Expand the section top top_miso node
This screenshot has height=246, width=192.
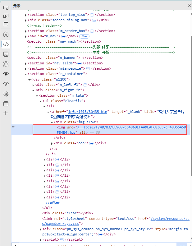point(26,15)
